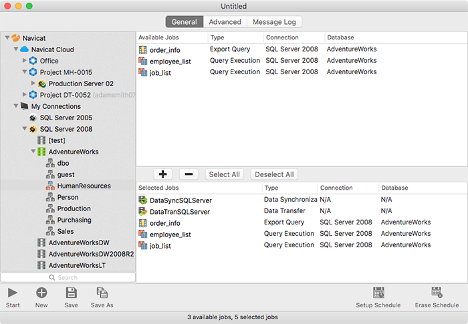468x324 pixels.
Task: Select the Person schema
Action: click(x=68, y=197)
